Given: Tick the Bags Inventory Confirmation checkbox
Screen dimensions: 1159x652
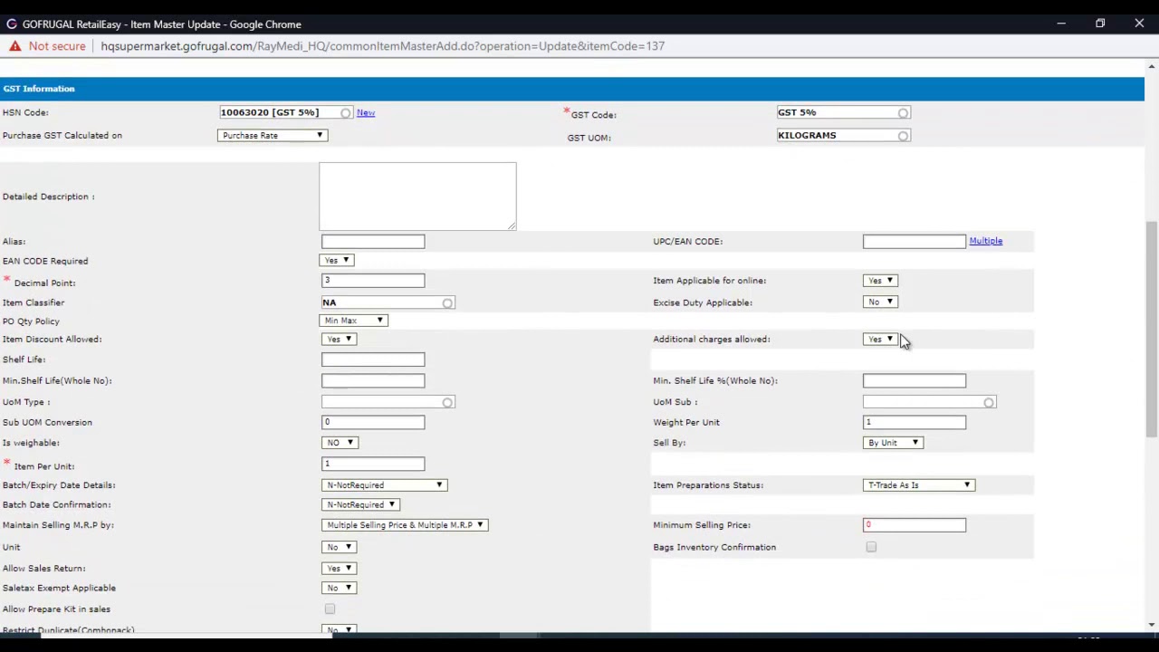Looking at the screenshot, I should pos(871,547).
